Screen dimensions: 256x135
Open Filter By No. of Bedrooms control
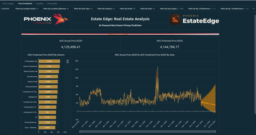coord(202,9)
